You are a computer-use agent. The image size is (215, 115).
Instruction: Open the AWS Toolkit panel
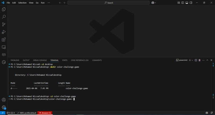tap(4, 55)
